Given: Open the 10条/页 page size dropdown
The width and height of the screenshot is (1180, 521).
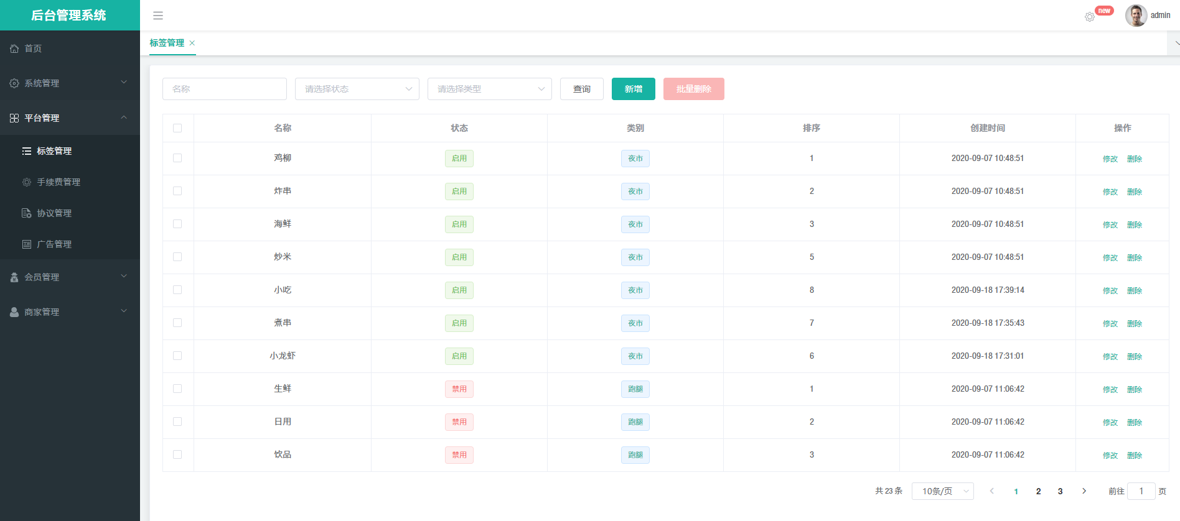Looking at the screenshot, I should (x=942, y=491).
